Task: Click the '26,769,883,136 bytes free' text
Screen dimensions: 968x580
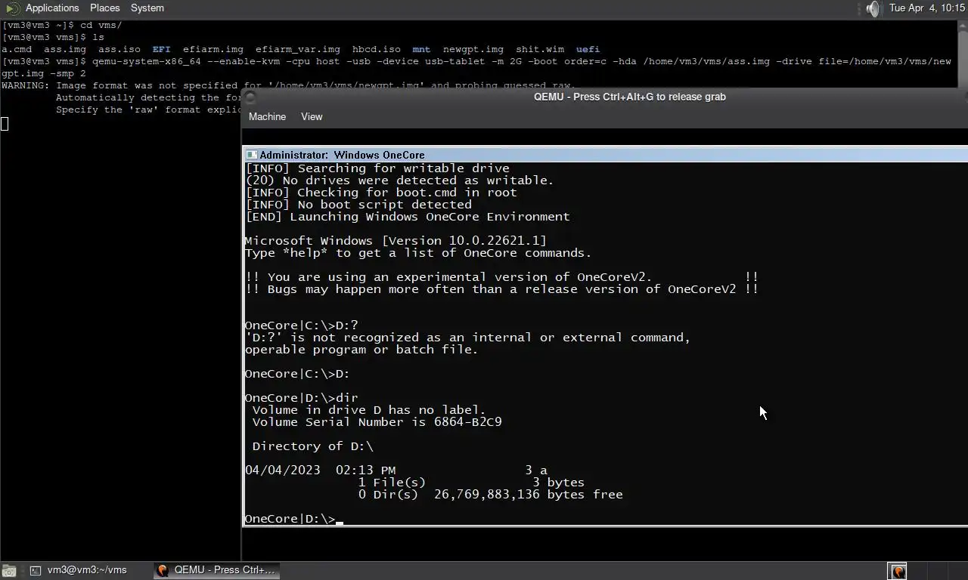Action: click(x=528, y=495)
